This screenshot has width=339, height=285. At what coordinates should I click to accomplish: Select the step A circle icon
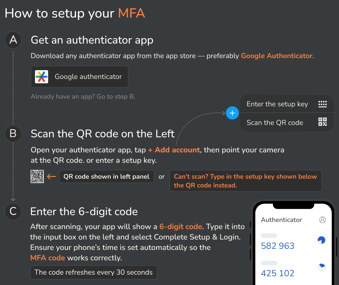click(13, 40)
